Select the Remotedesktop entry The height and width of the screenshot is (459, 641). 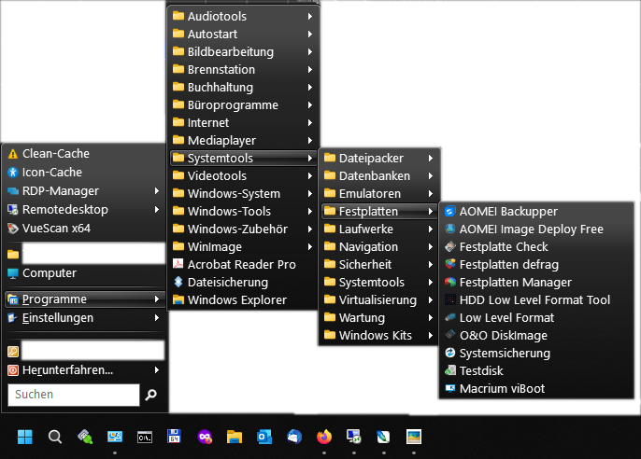click(85, 209)
